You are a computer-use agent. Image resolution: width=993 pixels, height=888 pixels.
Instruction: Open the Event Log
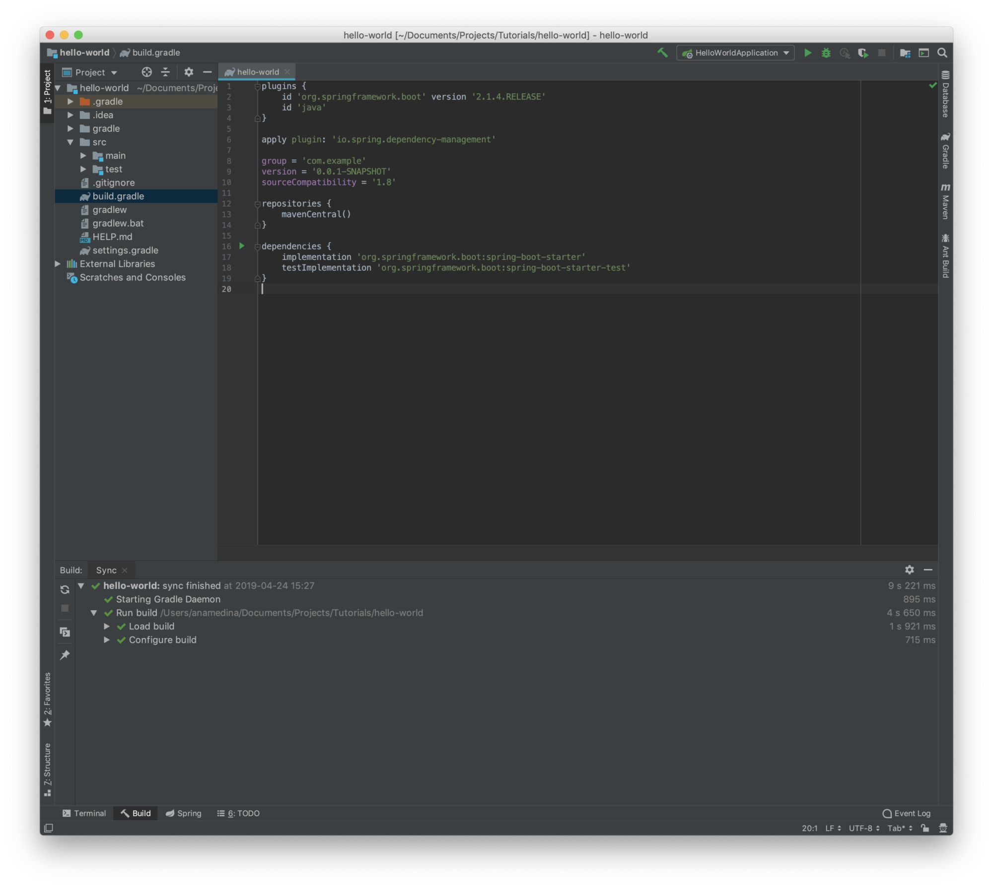(x=907, y=813)
